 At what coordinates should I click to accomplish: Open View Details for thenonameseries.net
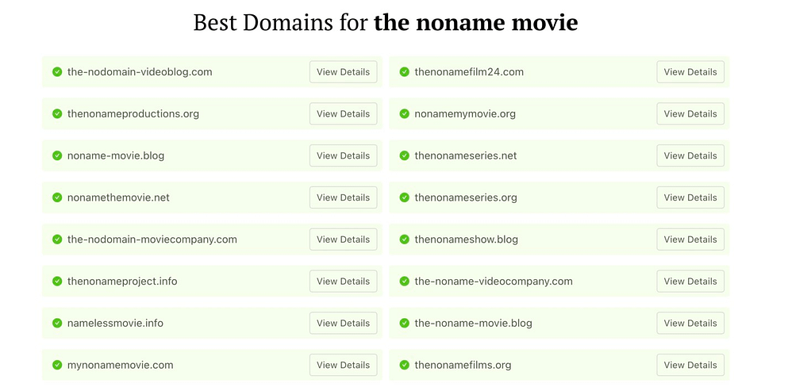[690, 155]
